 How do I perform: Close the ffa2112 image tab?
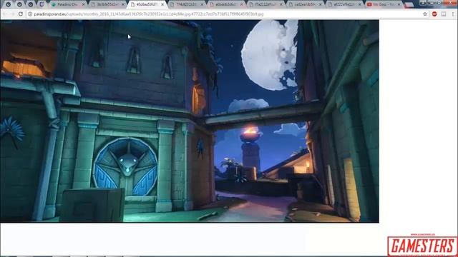point(281,5)
